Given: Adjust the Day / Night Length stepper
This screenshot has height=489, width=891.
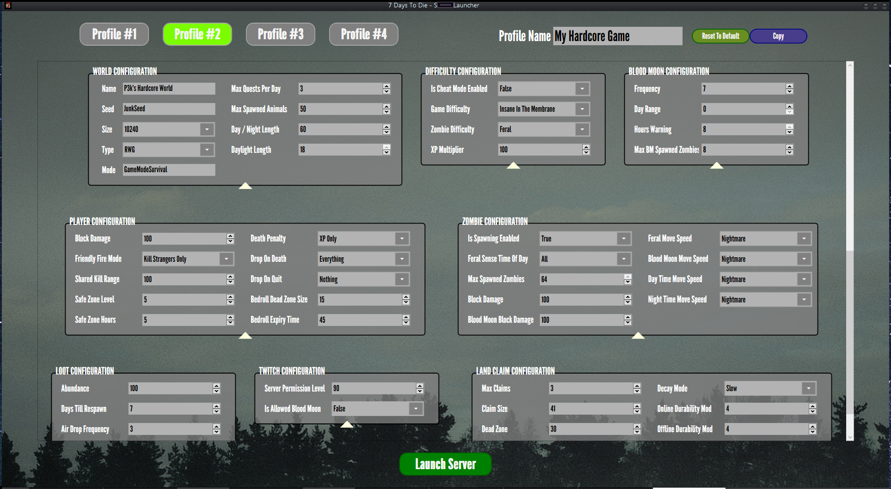Looking at the screenshot, I should coord(387,129).
